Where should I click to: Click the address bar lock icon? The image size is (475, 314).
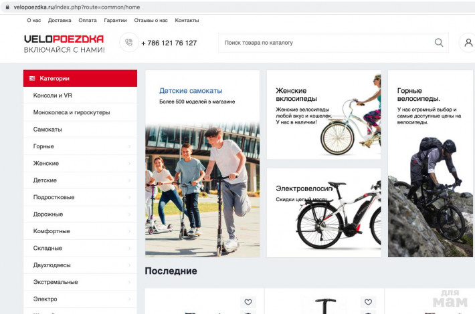(8, 7)
